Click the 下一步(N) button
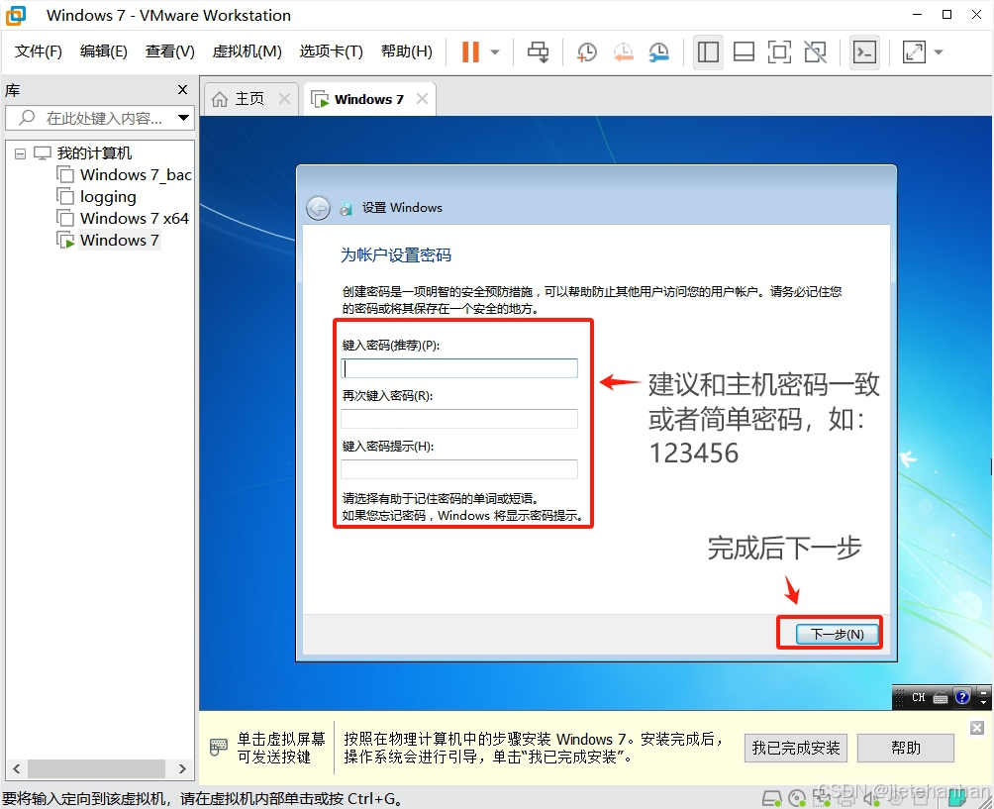 838,634
